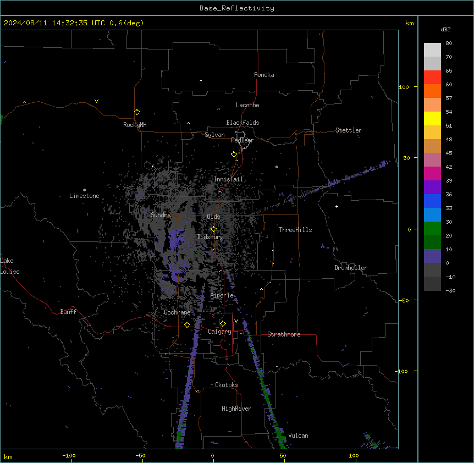The image size is (474, 463).
Task: Click the yellow diamond marker beside RockyMH
Action: [137, 112]
